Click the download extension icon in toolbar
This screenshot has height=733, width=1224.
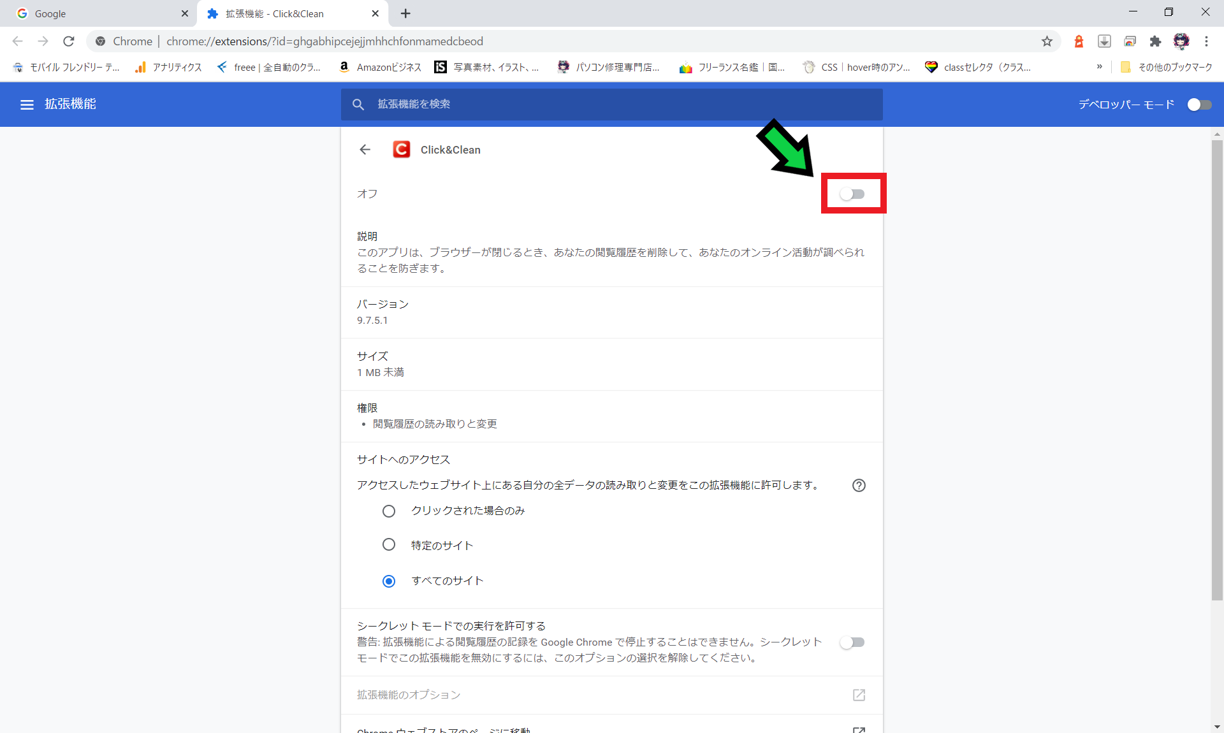click(x=1104, y=41)
